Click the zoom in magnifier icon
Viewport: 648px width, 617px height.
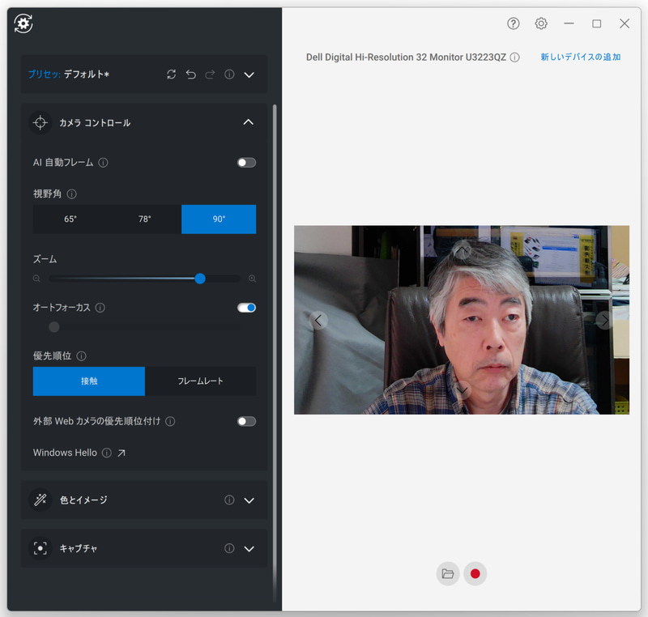(x=252, y=279)
